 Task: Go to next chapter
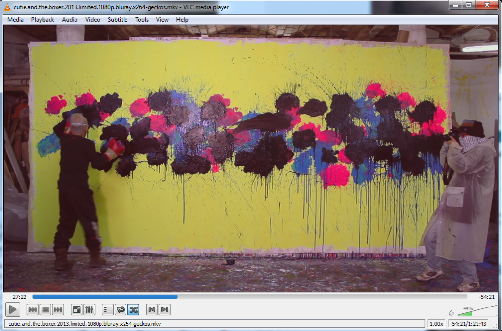click(x=165, y=309)
